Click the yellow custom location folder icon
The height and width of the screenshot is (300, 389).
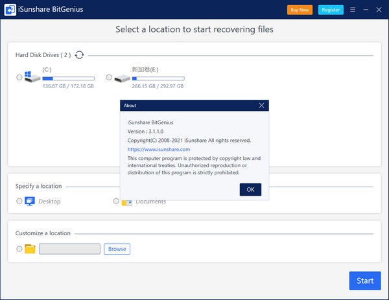point(30,249)
